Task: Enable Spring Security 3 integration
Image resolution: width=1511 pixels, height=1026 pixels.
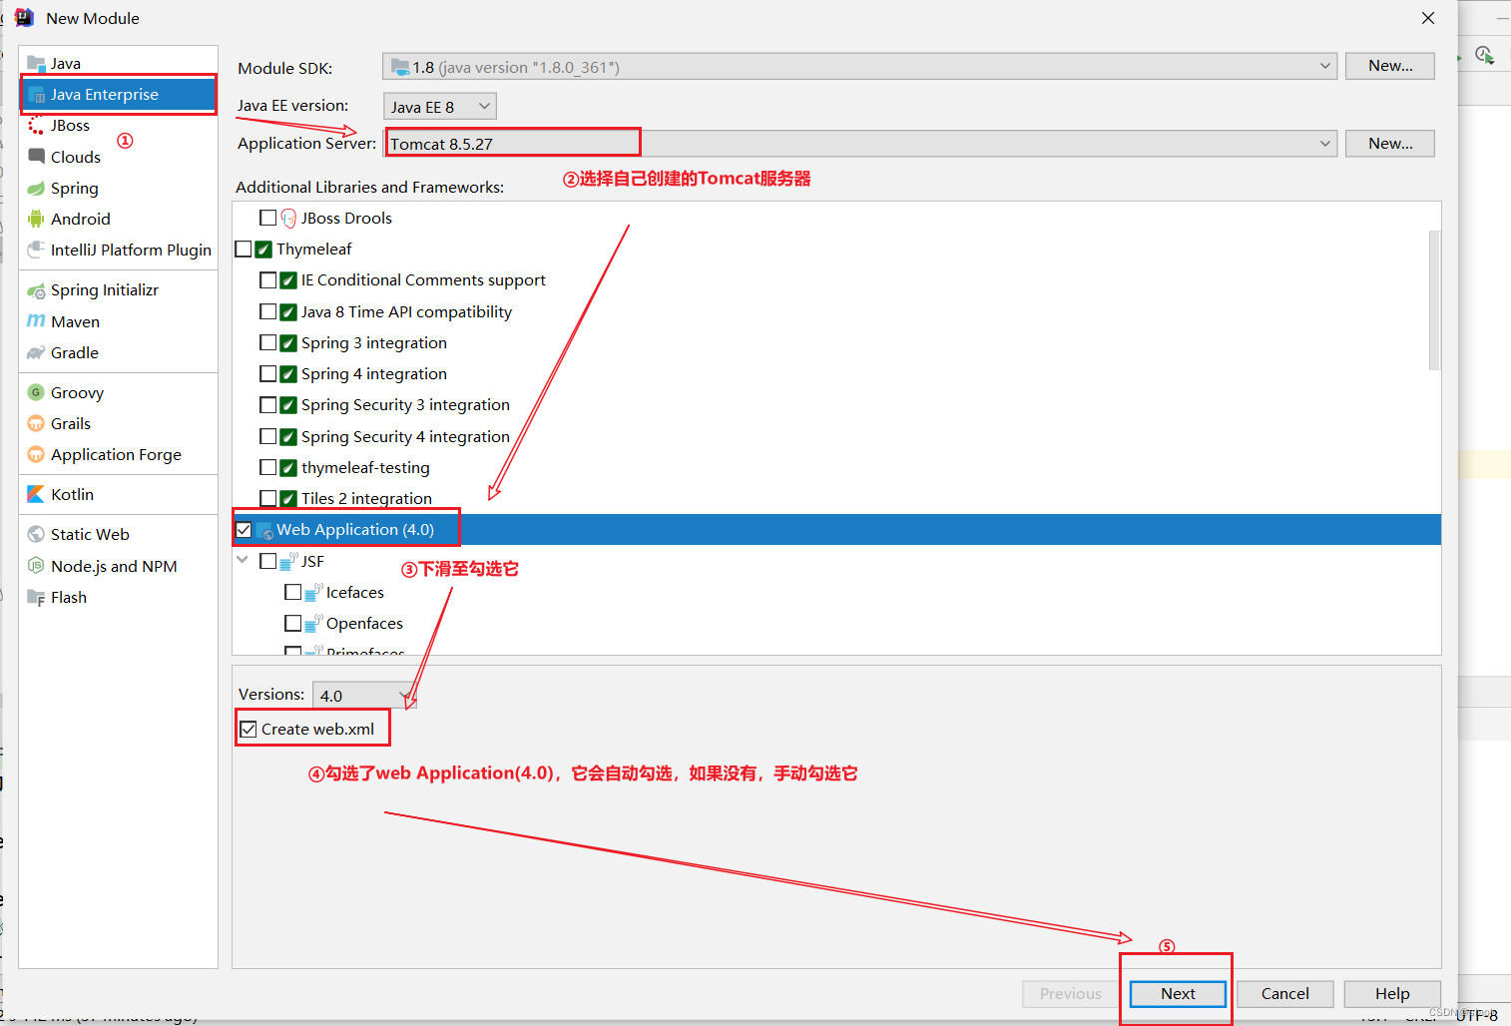Action: [267, 404]
